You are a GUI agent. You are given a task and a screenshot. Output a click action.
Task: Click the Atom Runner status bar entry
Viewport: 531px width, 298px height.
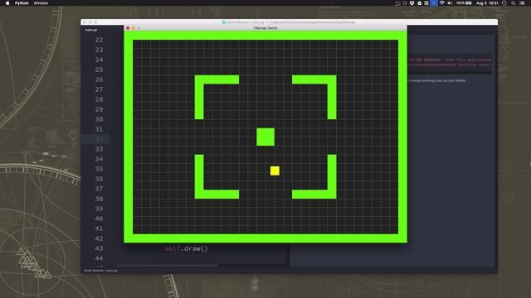[100, 271]
